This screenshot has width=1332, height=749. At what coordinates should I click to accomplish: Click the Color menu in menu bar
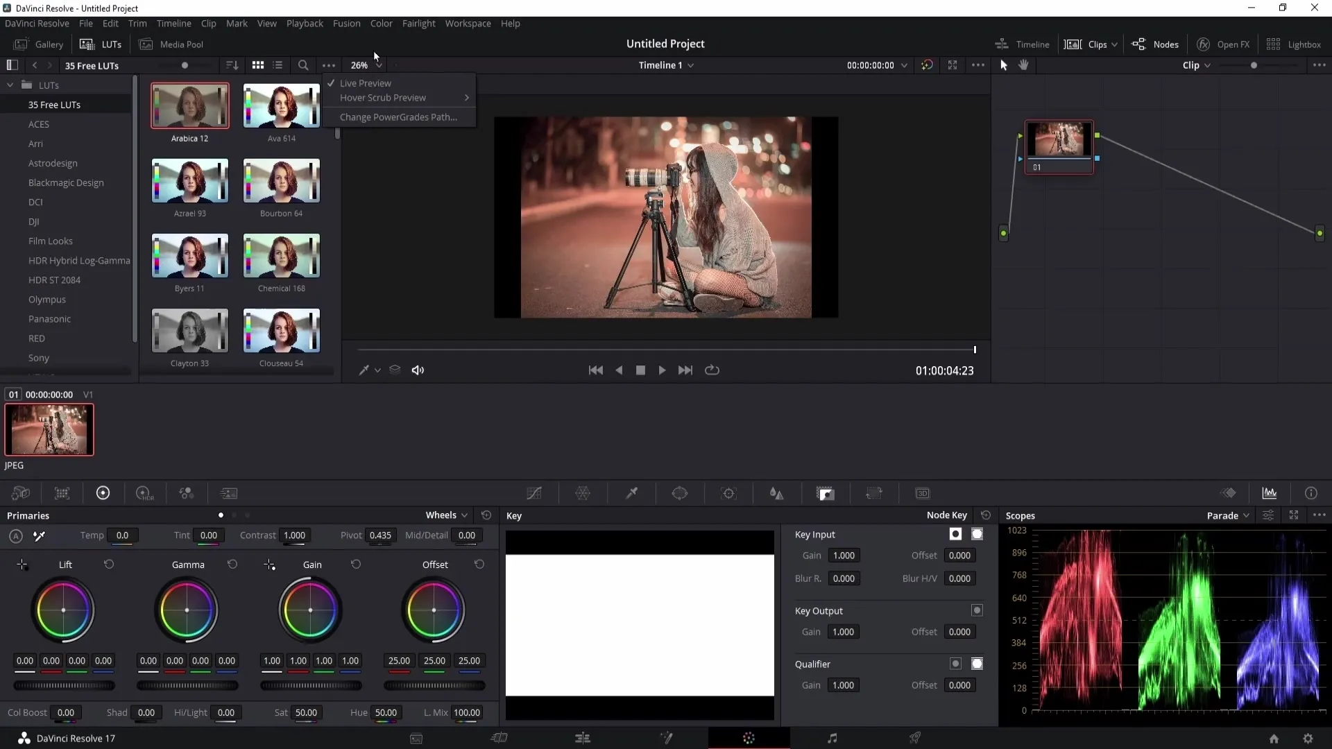pyautogui.click(x=382, y=23)
